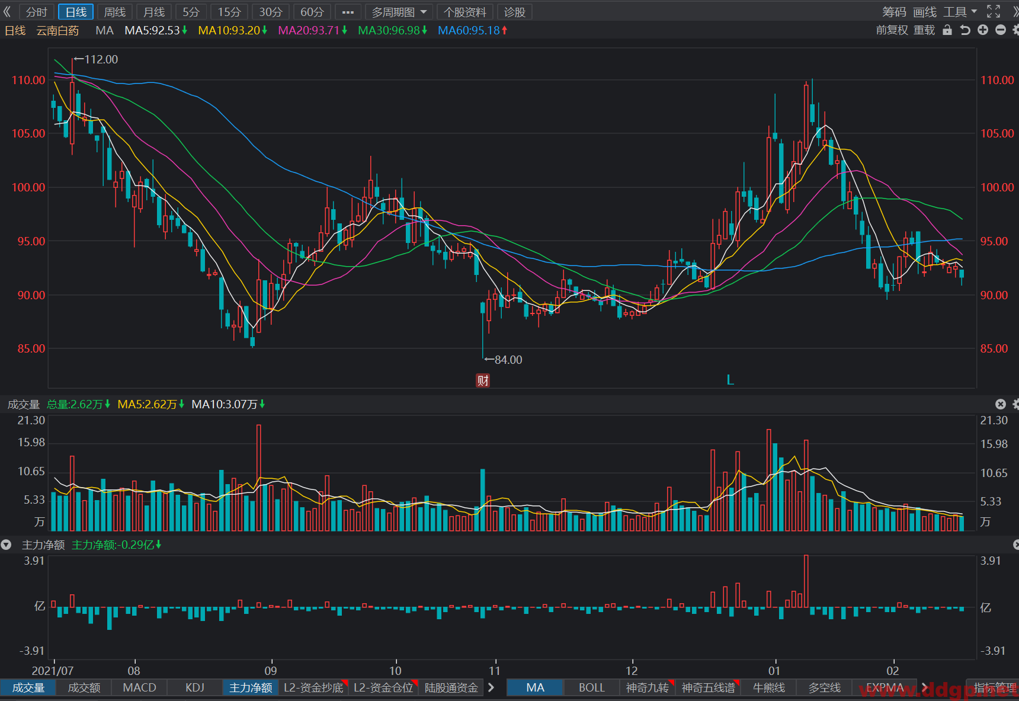Click the 诊股 diagnosis button

point(514,12)
